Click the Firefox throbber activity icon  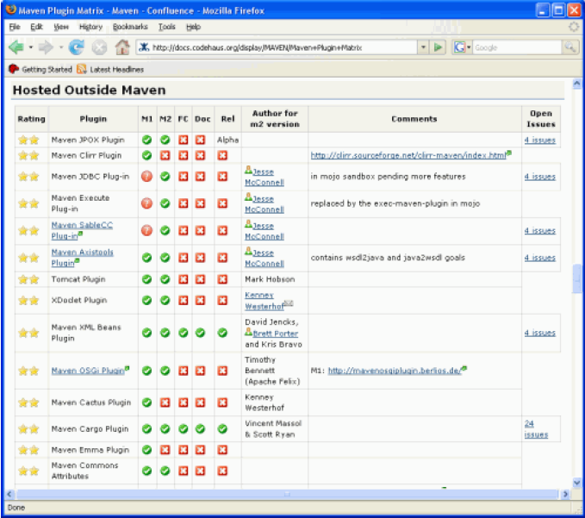(574, 27)
